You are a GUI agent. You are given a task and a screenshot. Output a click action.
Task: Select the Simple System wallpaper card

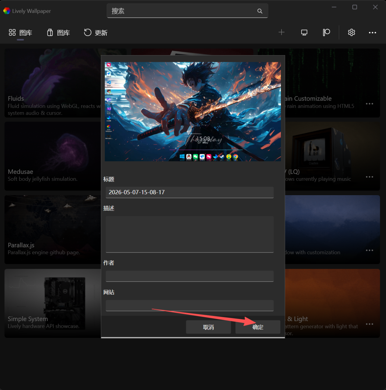point(53,303)
